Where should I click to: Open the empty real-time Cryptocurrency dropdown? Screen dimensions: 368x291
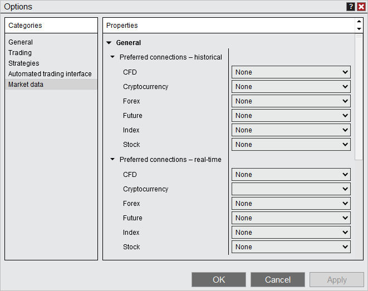(291, 189)
